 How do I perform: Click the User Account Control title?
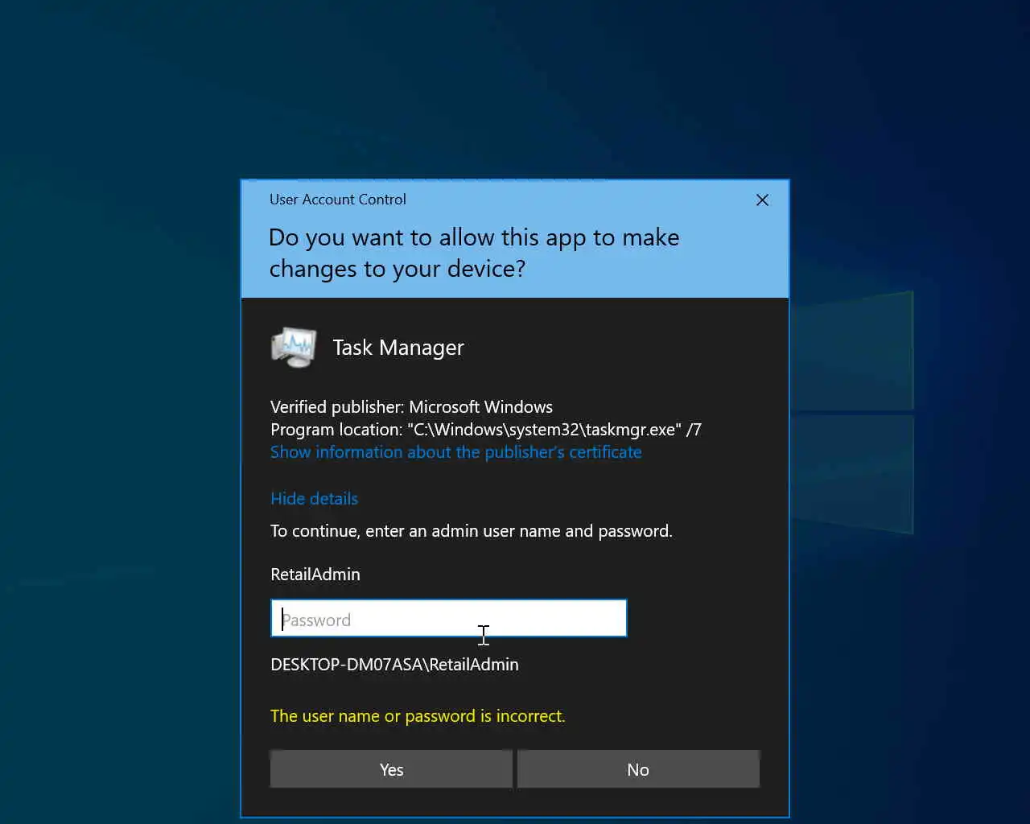[338, 200]
